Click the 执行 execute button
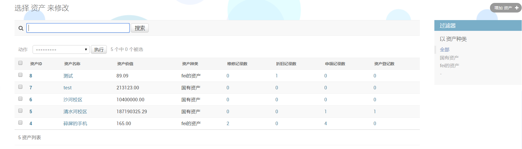The image size is (522, 149). click(99, 49)
